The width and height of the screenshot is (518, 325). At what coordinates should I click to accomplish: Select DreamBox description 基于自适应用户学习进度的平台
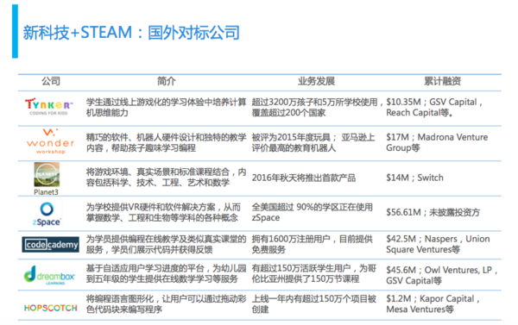[166, 273]
